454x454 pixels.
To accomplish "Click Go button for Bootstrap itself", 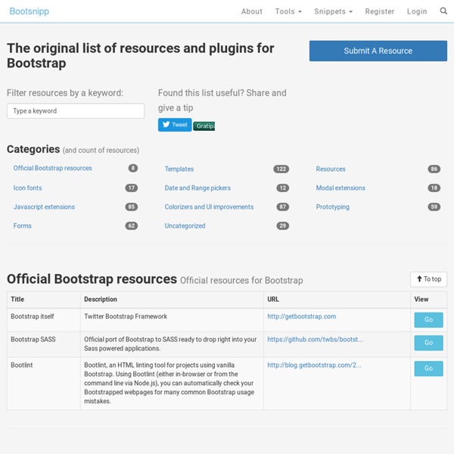I will click(428, 319).
